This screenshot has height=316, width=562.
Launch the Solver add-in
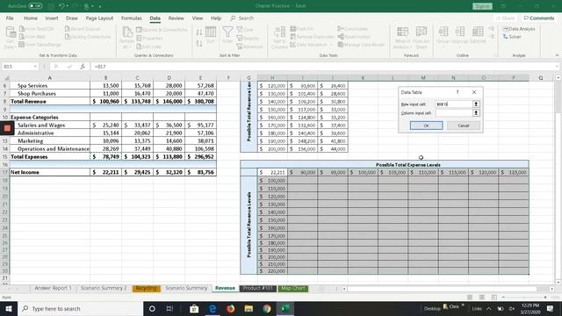point(512,37)
